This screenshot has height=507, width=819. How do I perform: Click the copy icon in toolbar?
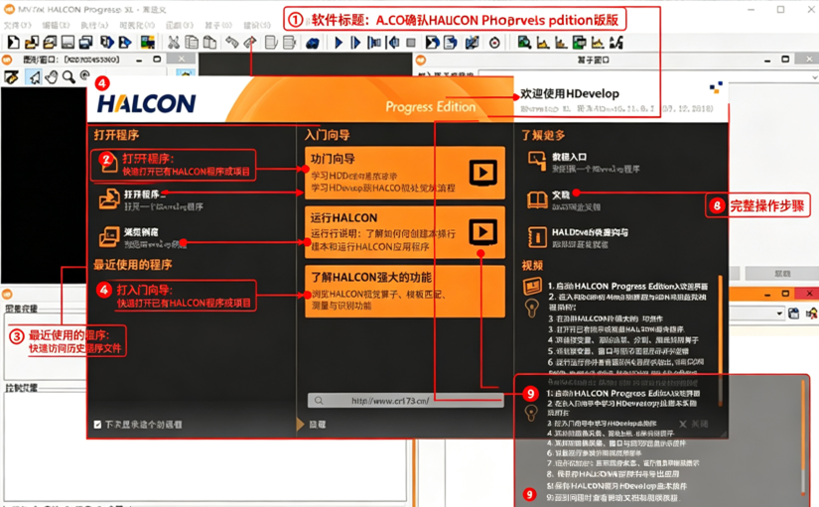coord(192,43)
